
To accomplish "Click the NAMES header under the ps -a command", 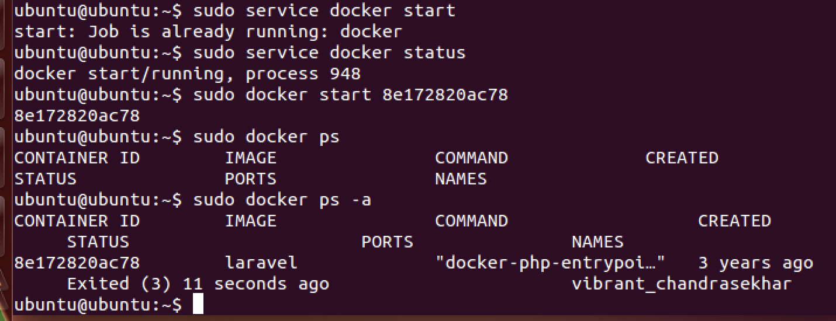I will (597, 242).
